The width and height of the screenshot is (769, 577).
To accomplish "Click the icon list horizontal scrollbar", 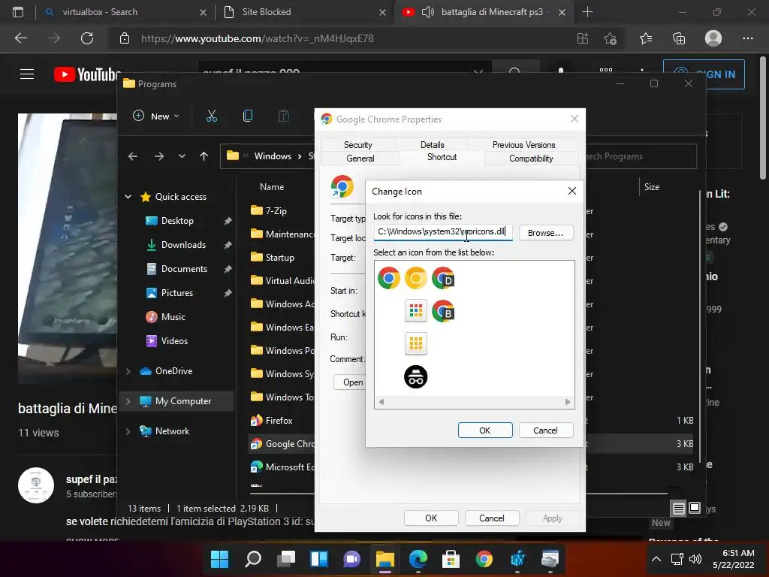I will tap(475, 402).
